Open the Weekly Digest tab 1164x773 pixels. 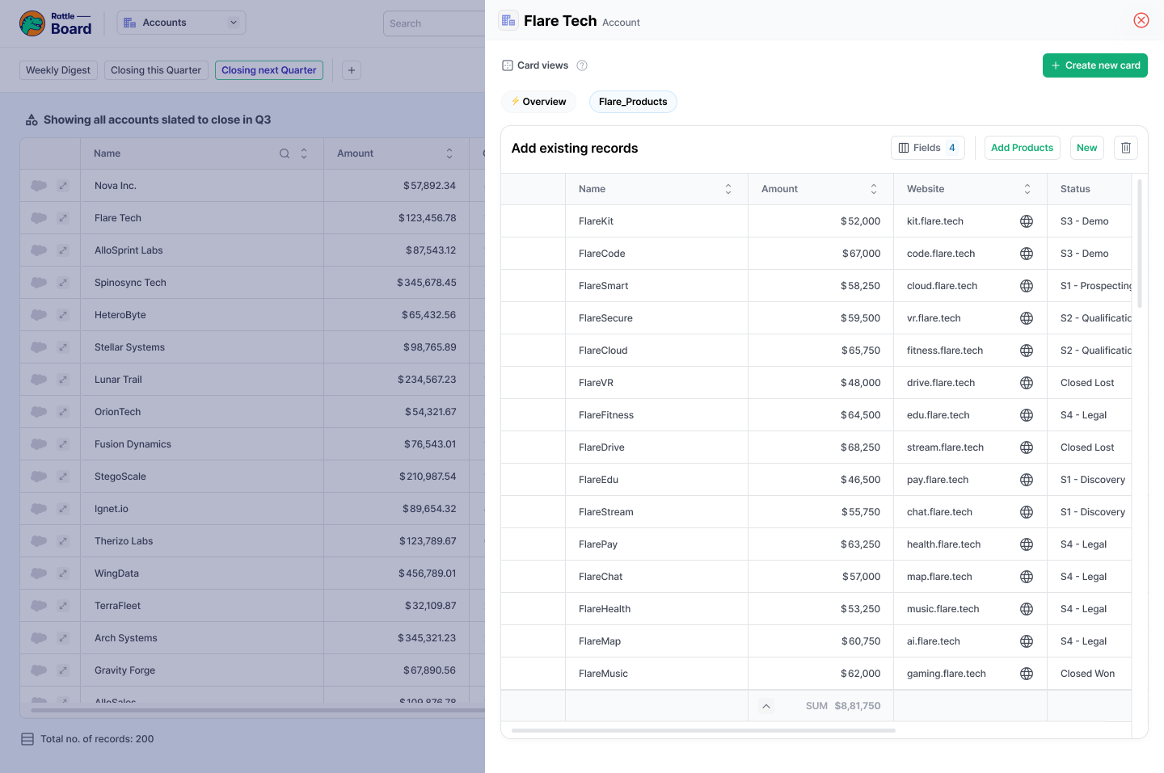pos(58,70)
